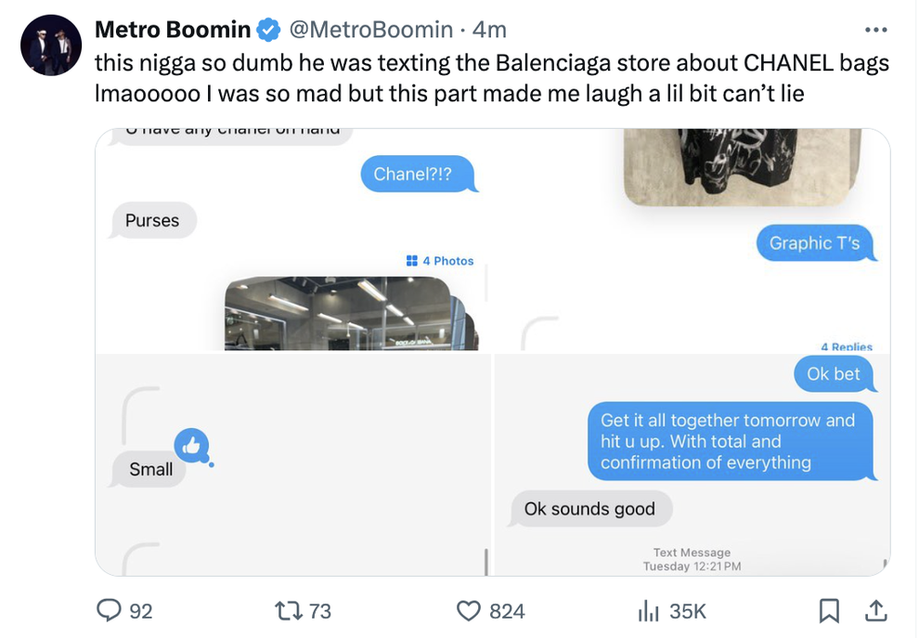
Task: Open the three-dot tweet overflow menu
Action: (x=875, y=29)
